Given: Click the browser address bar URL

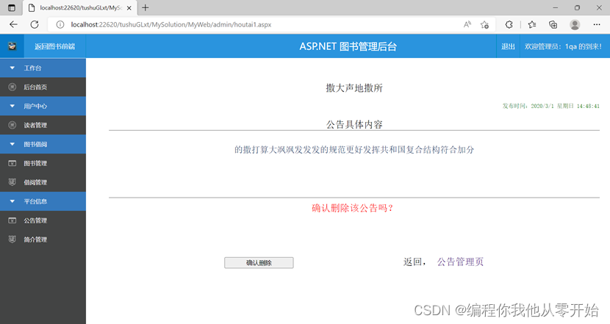Looking at the screenshot, I should coord(171,24).
